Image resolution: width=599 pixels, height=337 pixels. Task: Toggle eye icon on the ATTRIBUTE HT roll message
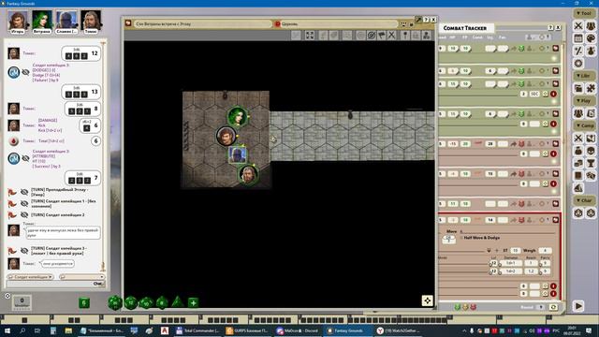click(25, 158)
